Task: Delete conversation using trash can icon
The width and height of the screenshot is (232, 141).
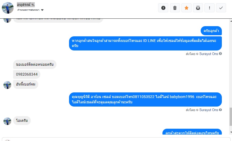Action: 175,8
